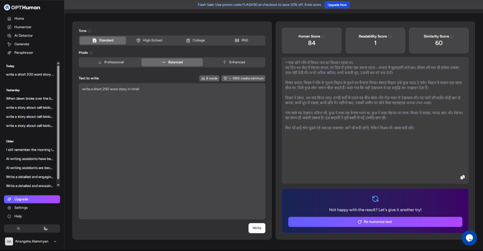This screenshot has width=483, height=251.
Task: Click the Upgrade Now banner button
Action: point(337,5)
